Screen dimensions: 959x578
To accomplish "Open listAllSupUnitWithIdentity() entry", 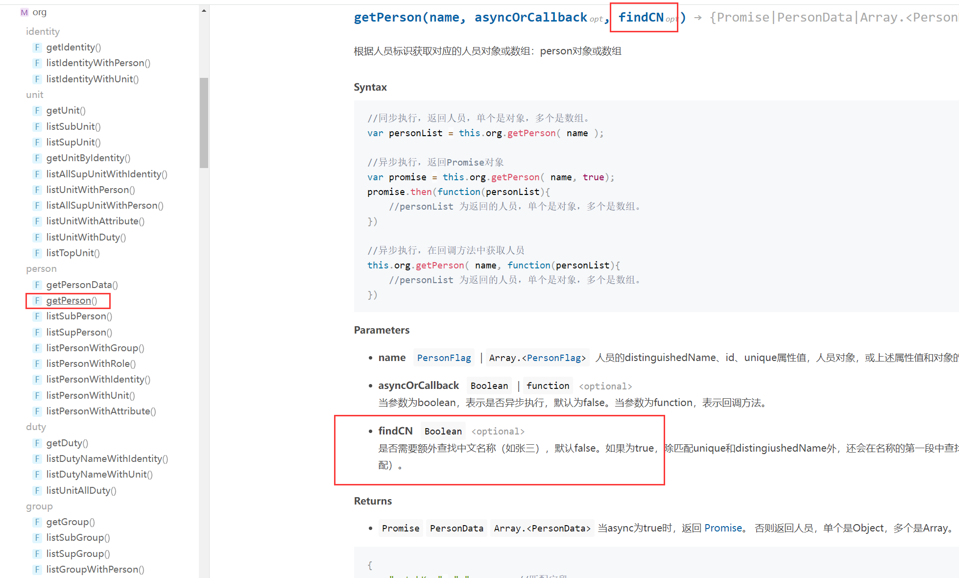I will (x=106, y=174).
